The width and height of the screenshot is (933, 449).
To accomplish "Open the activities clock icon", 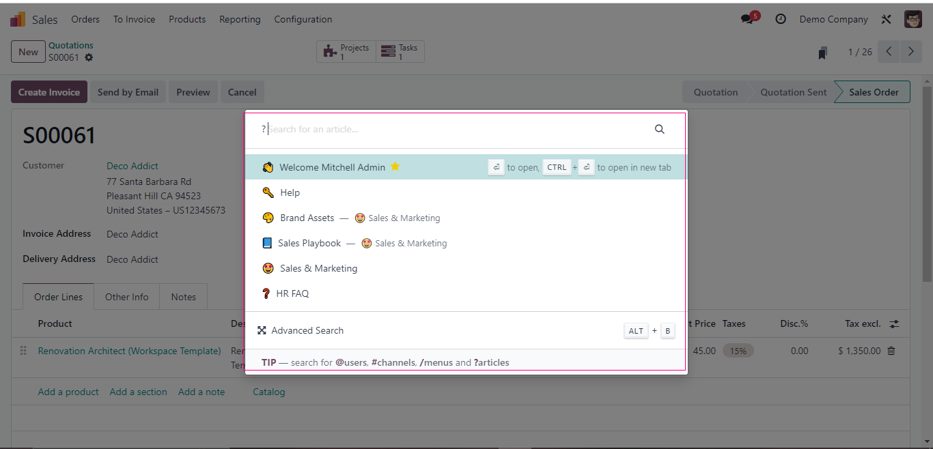I will (781, 19).
